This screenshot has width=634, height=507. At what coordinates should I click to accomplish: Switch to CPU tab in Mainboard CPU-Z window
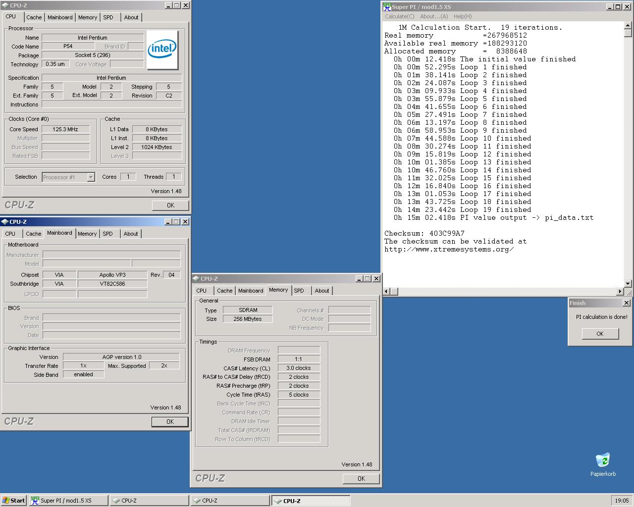(10, 234)
